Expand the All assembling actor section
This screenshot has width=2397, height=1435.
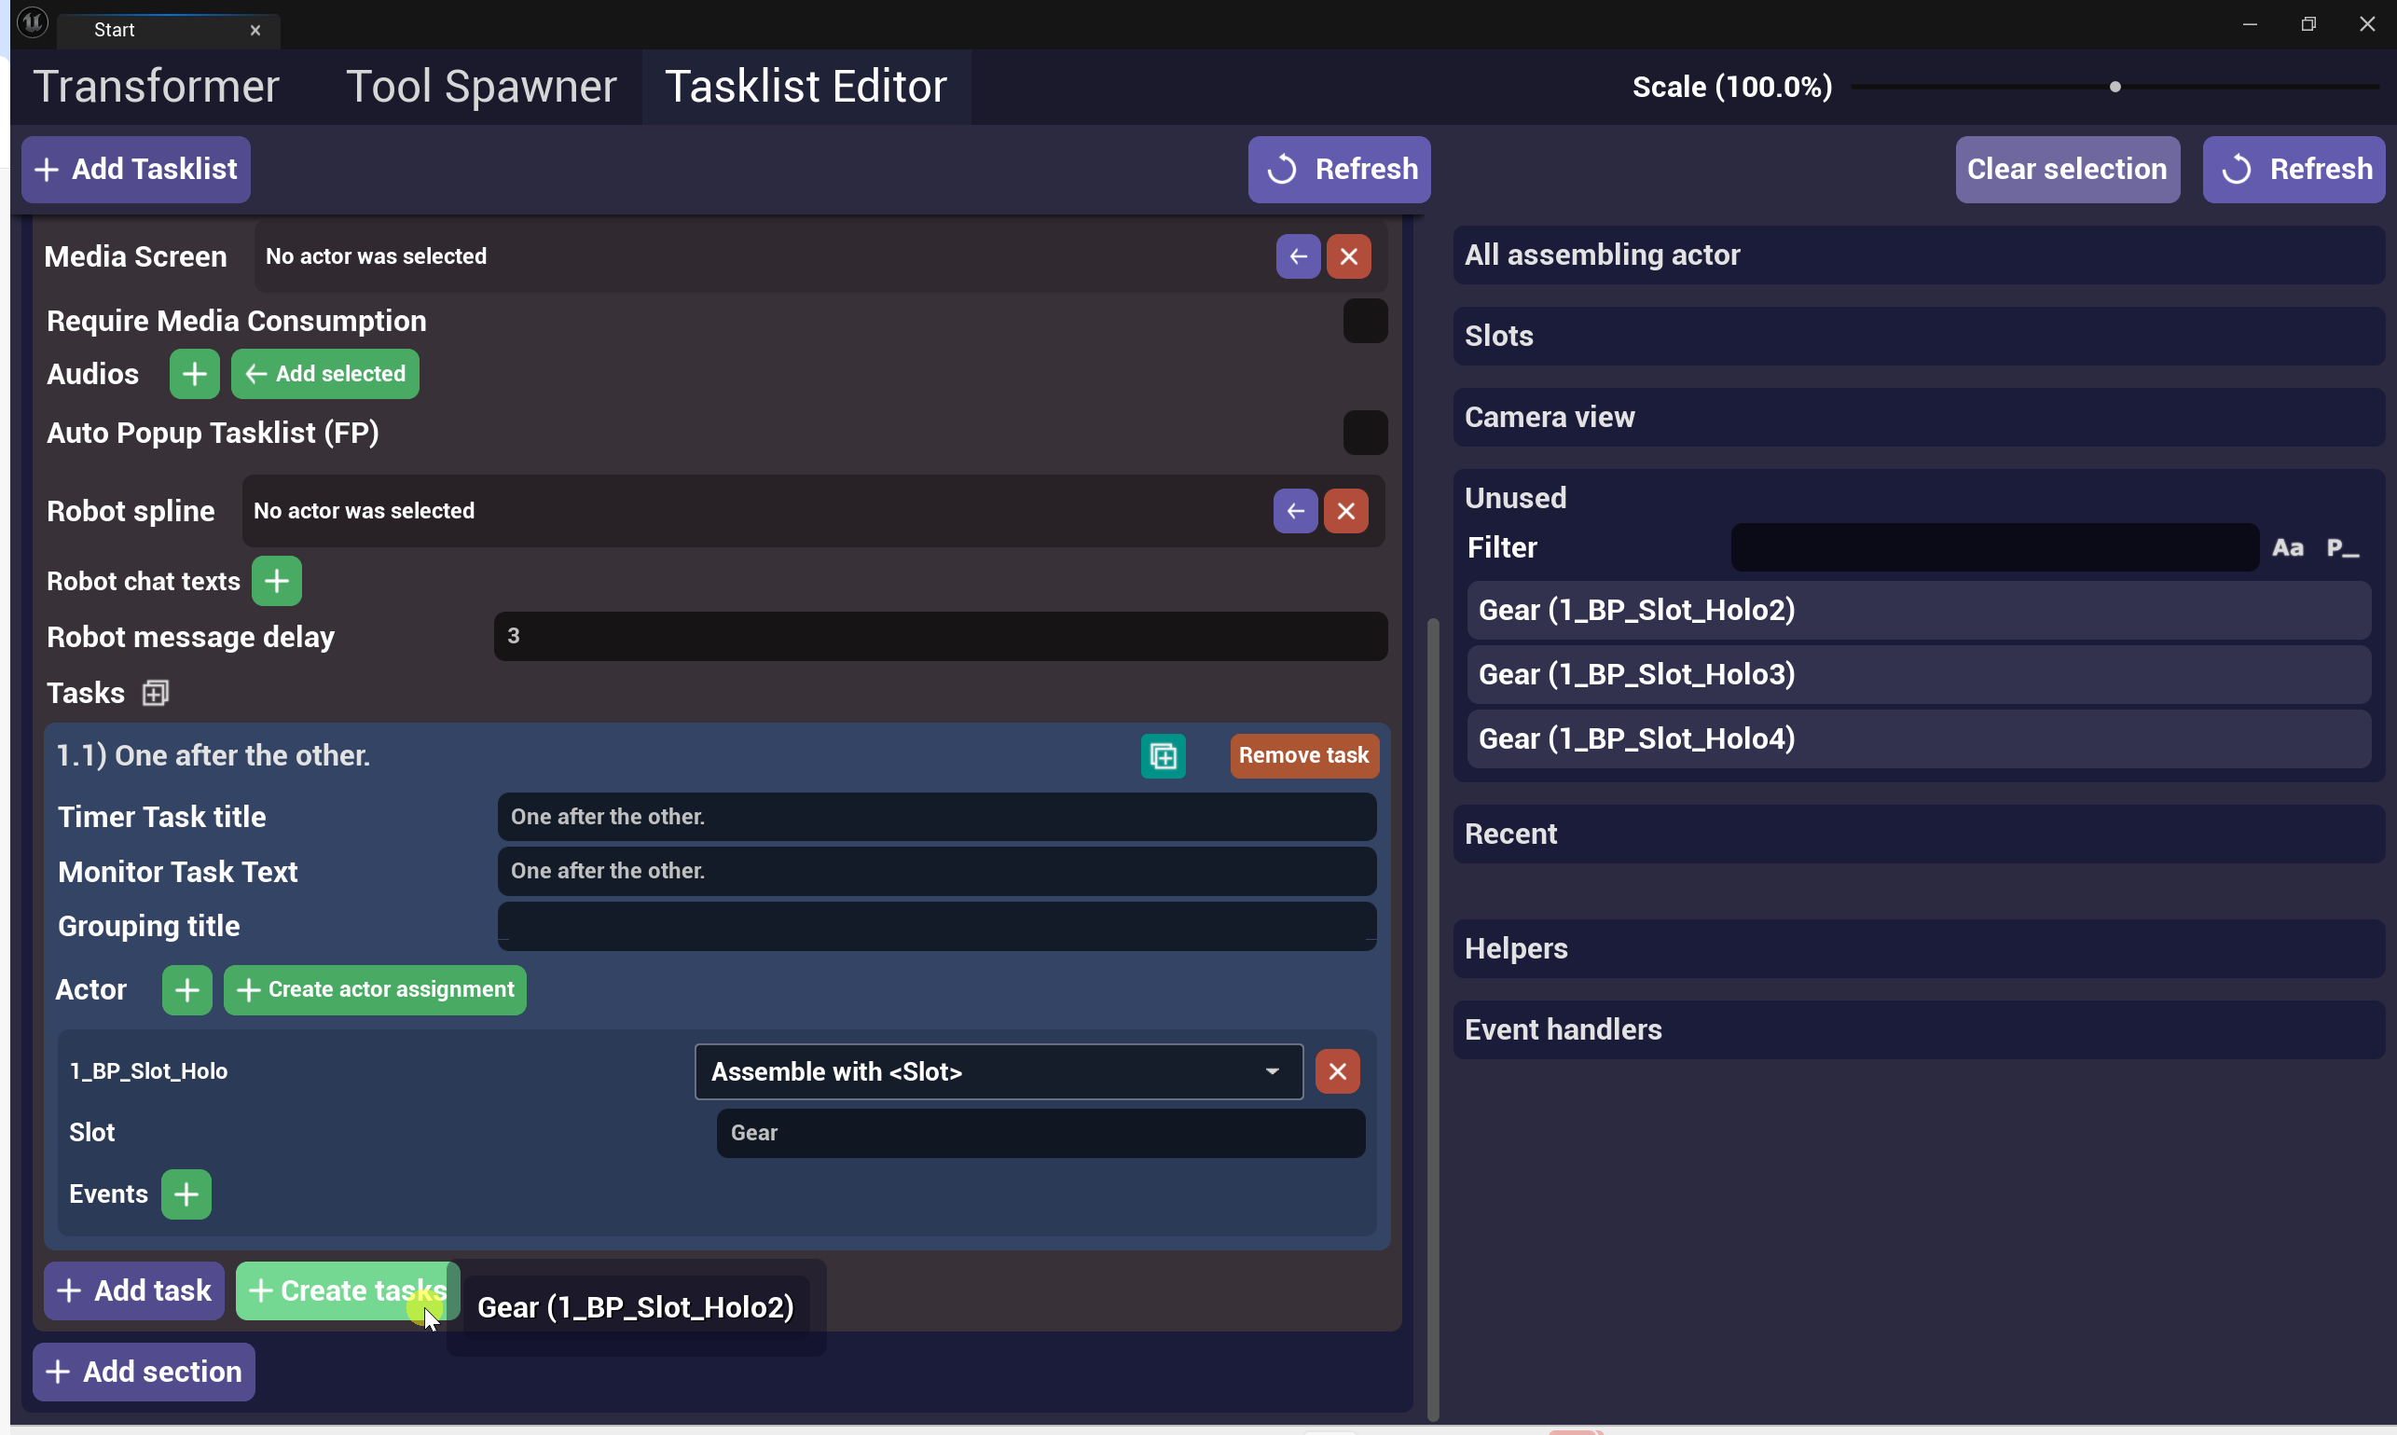pyautogui.click(x=1918, y=255)
